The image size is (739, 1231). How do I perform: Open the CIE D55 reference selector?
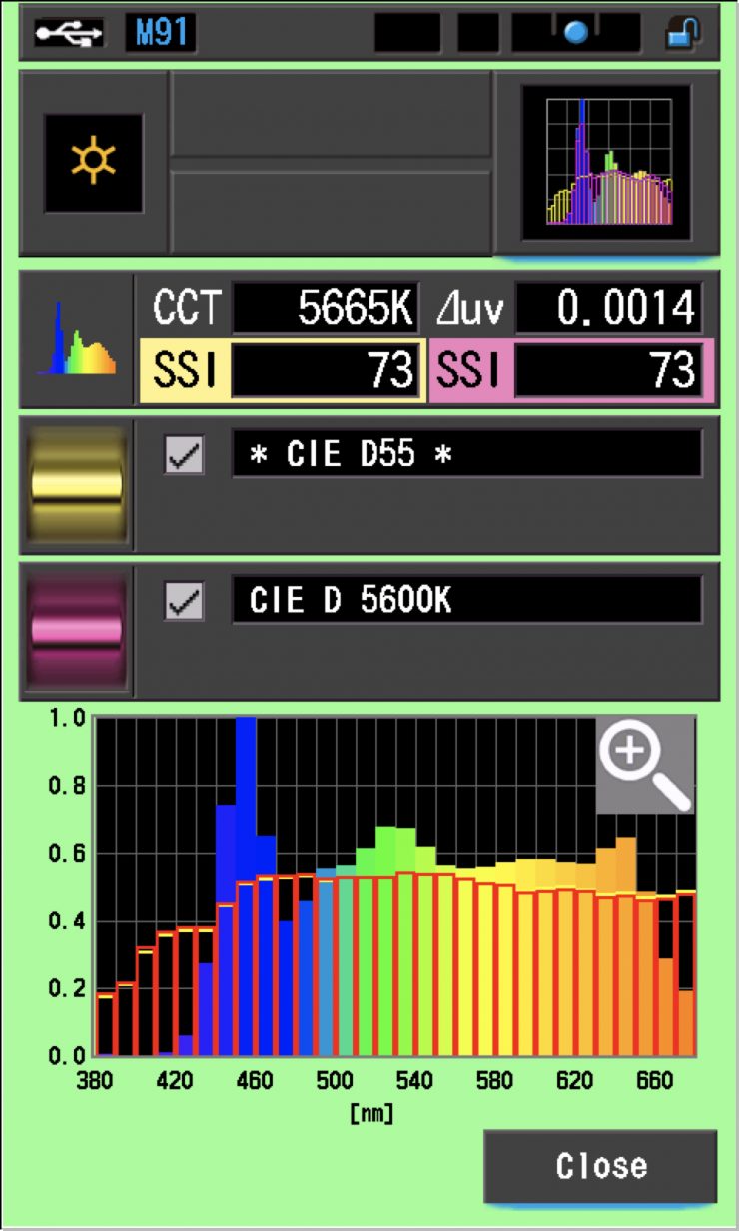pos(466,454)
